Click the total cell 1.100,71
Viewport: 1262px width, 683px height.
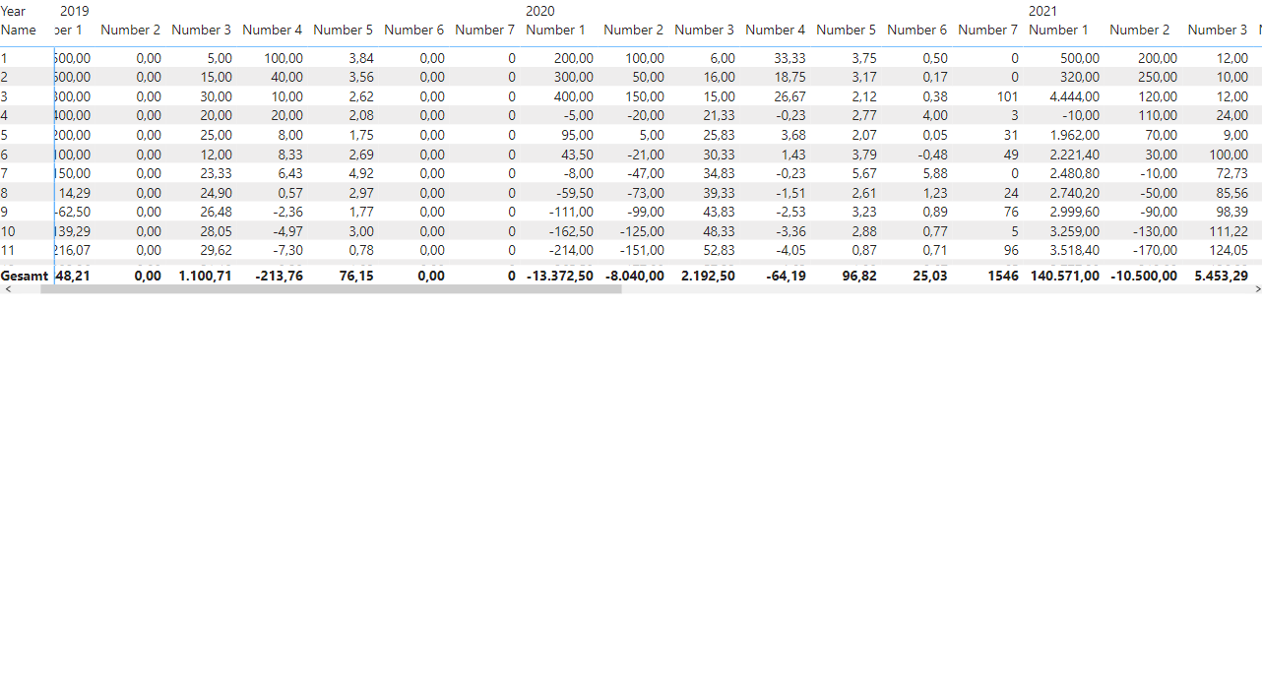pyautogui.click(x=206, y=276)
